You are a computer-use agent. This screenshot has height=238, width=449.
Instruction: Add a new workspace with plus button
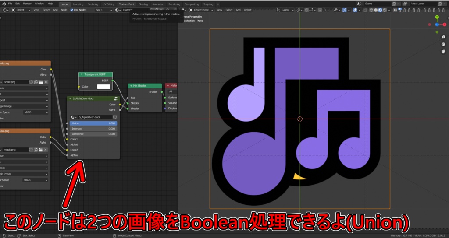(x=218, y=4)
